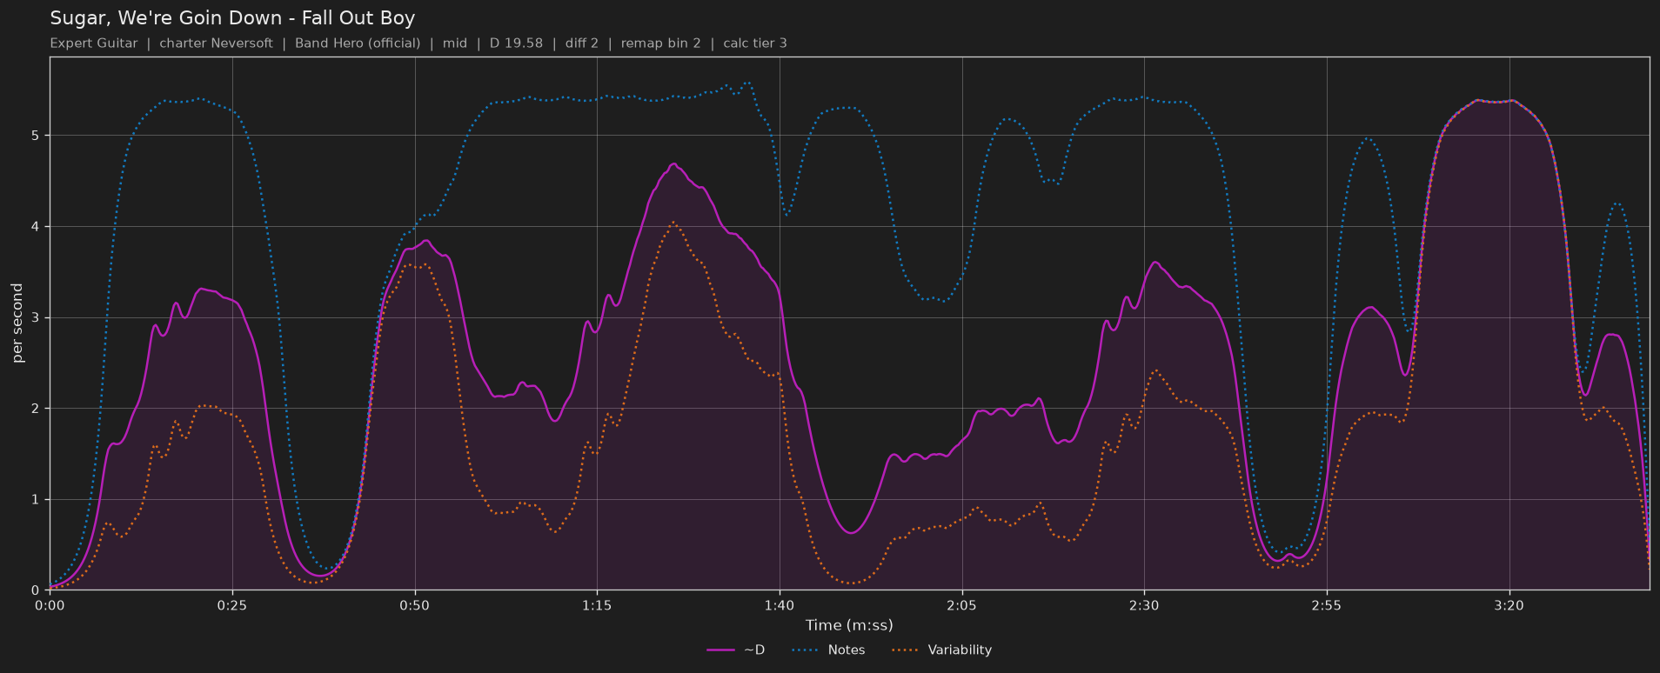Click the "Time (m:ss)" x-axis label
This screenshot has height=673, width=1660.
click(849, 625)
